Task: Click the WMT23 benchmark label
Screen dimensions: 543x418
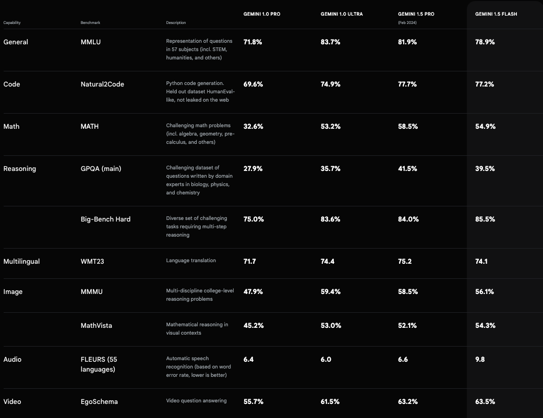Action: [x=92, y=262]
